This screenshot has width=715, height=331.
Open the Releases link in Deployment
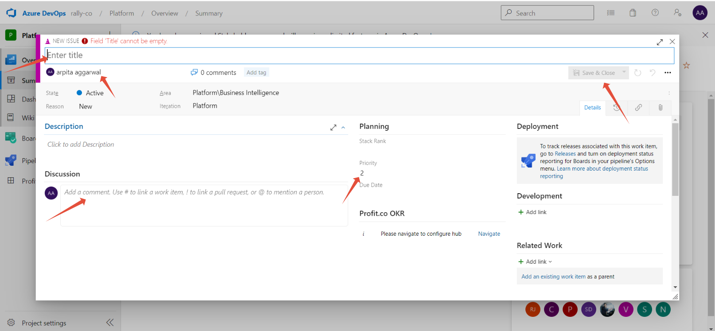coord(565,154)
